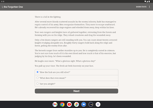Click the battery icon in status bar

pos(149,1)
